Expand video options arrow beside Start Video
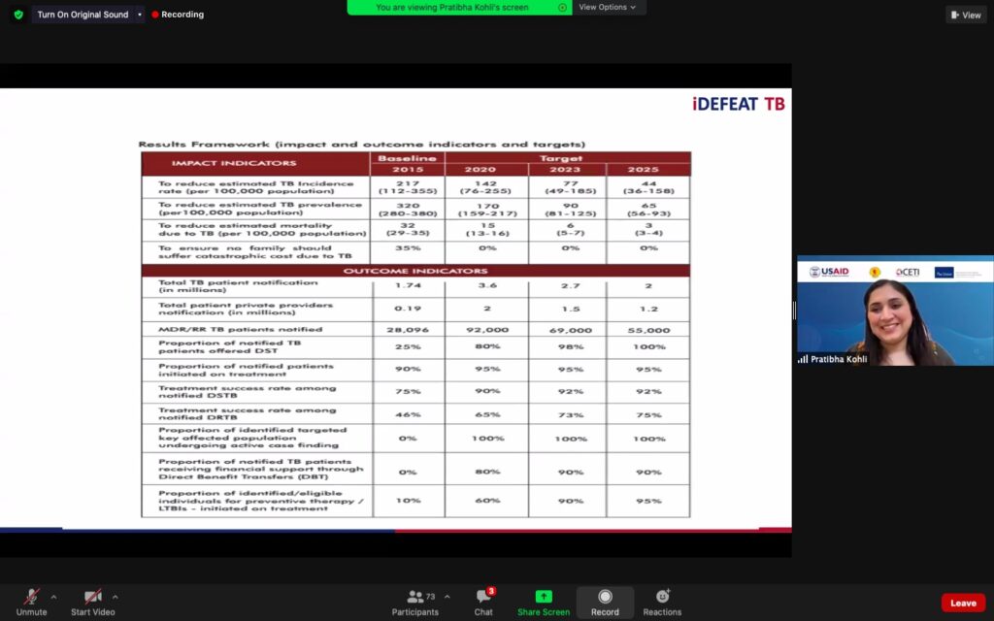The image size is (994, 621). pyautogui.click(x=115, y=597)
